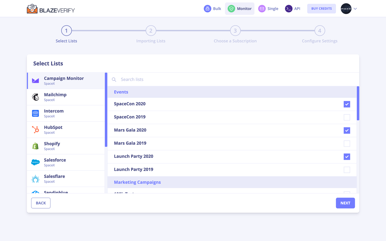Click the green Monitor shield icon
Image resolution: width=386 pixels, height=241 pixels.
(231, 9)
